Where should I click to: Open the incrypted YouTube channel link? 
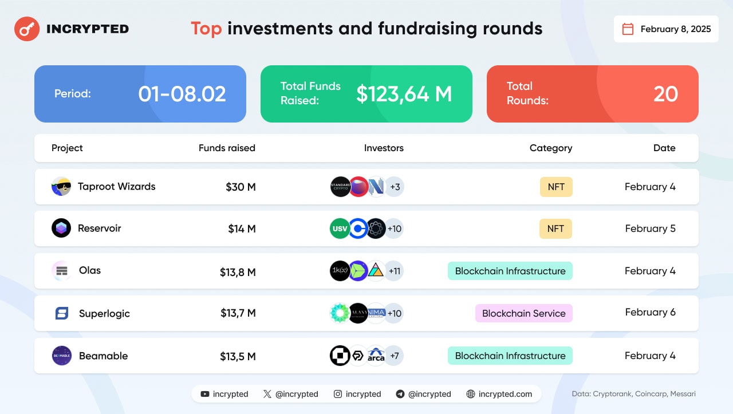tap(224, 394)
